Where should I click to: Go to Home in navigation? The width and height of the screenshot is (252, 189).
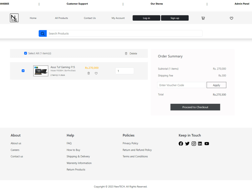click(33, 18)
